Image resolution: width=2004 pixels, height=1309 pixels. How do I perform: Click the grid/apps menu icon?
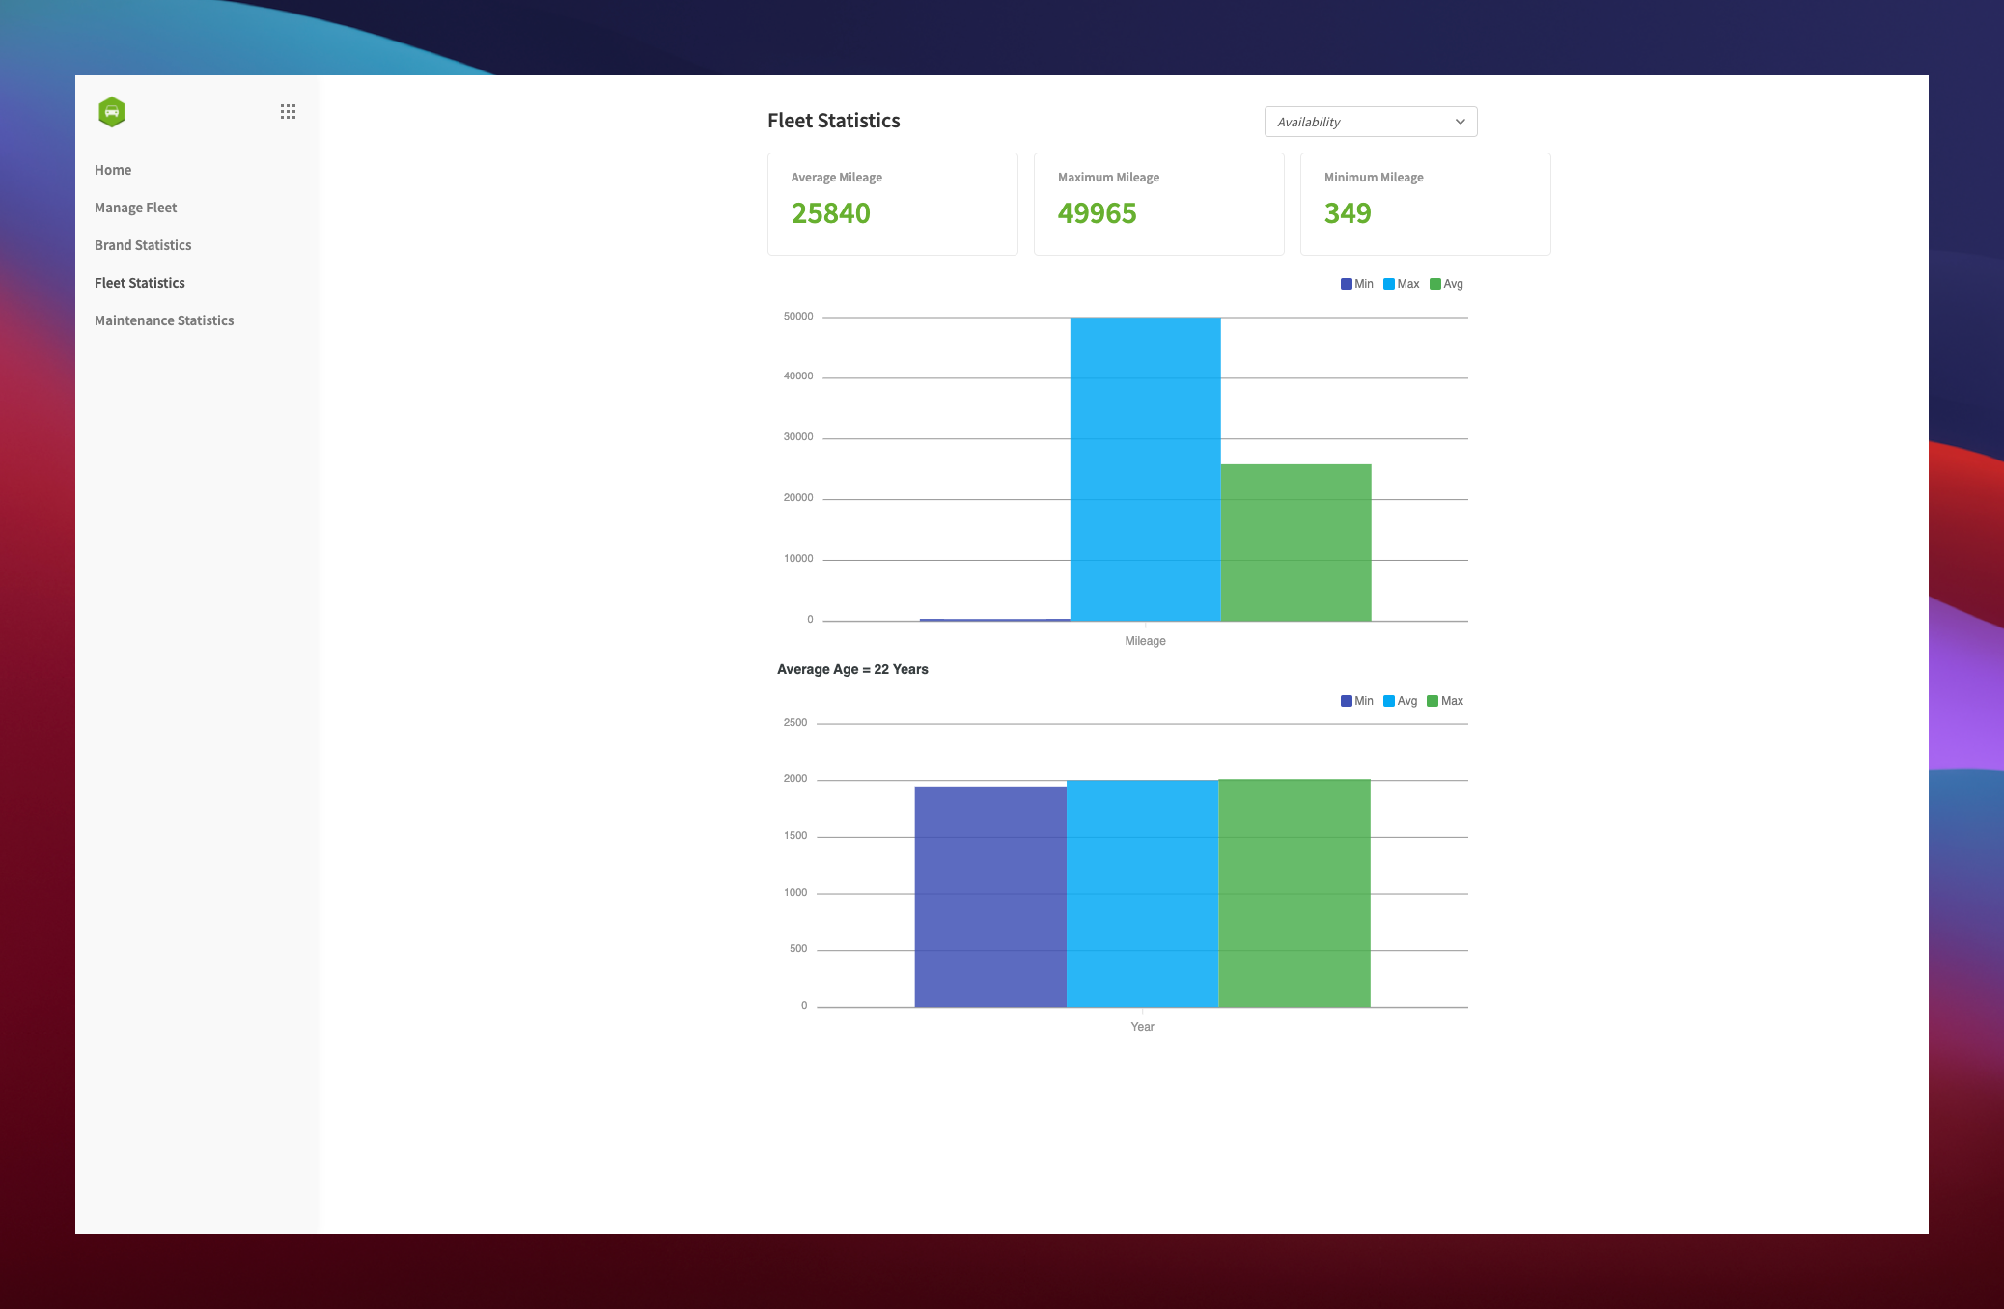point(287,111)
